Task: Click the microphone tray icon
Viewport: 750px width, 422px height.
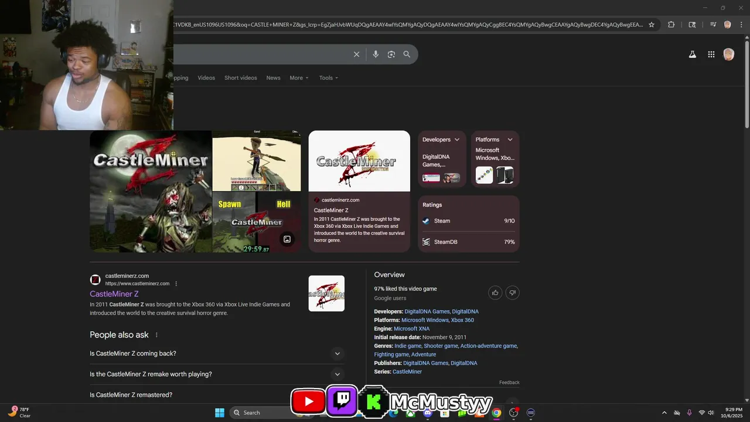Action: click(689, 413)
